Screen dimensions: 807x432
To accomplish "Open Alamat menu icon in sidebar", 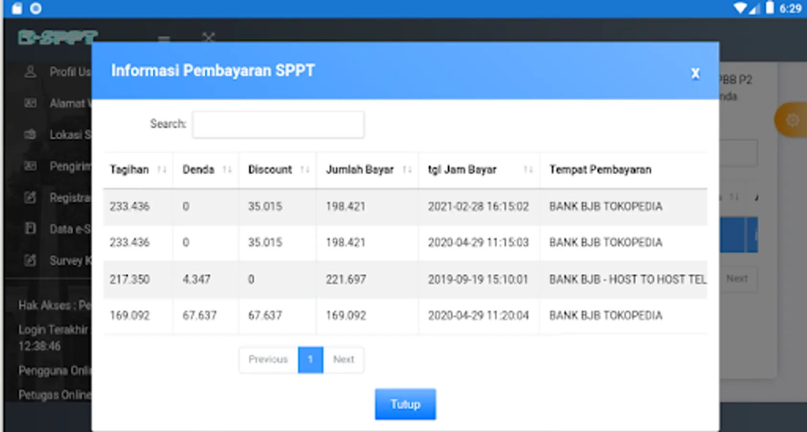I will [x=30, y=103].
